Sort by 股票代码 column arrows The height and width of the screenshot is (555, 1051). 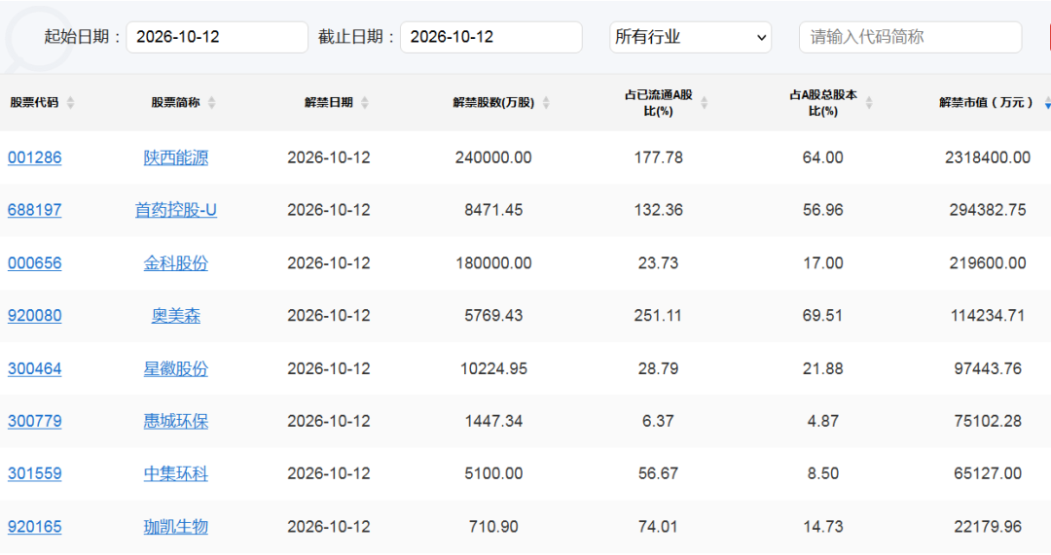point(70,102)
